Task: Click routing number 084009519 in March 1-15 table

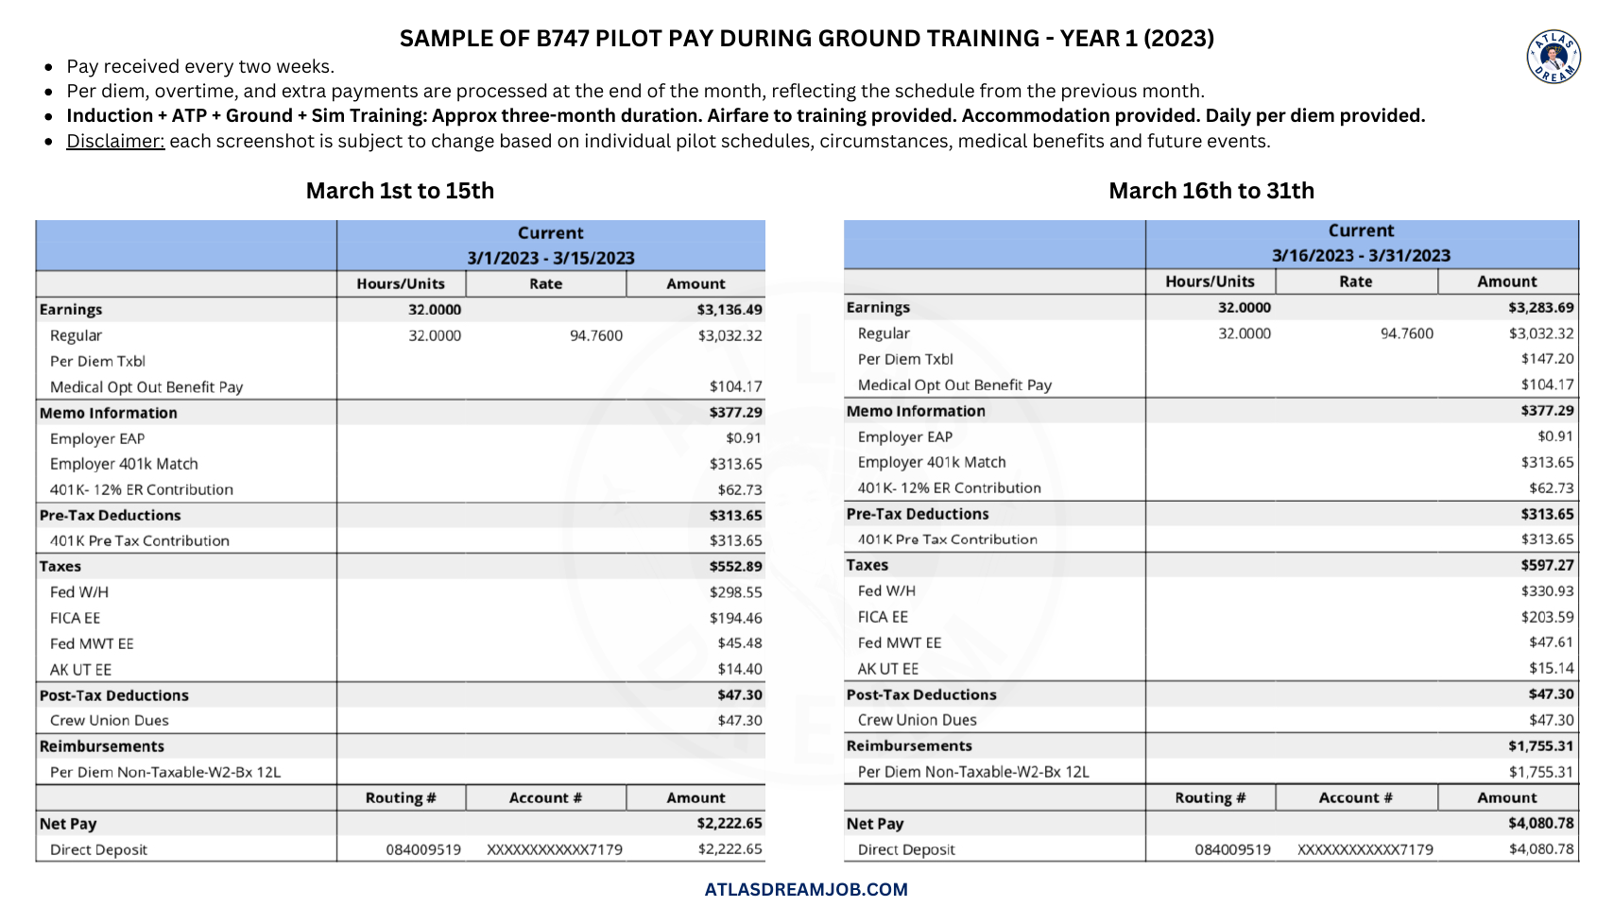Action: (423, 849)
